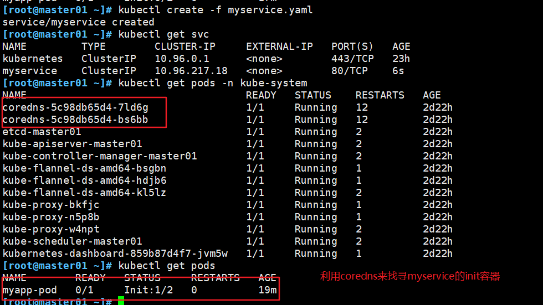
Task: Click the 'kubectl get pods -n kube-system' command
Action: 213,84
